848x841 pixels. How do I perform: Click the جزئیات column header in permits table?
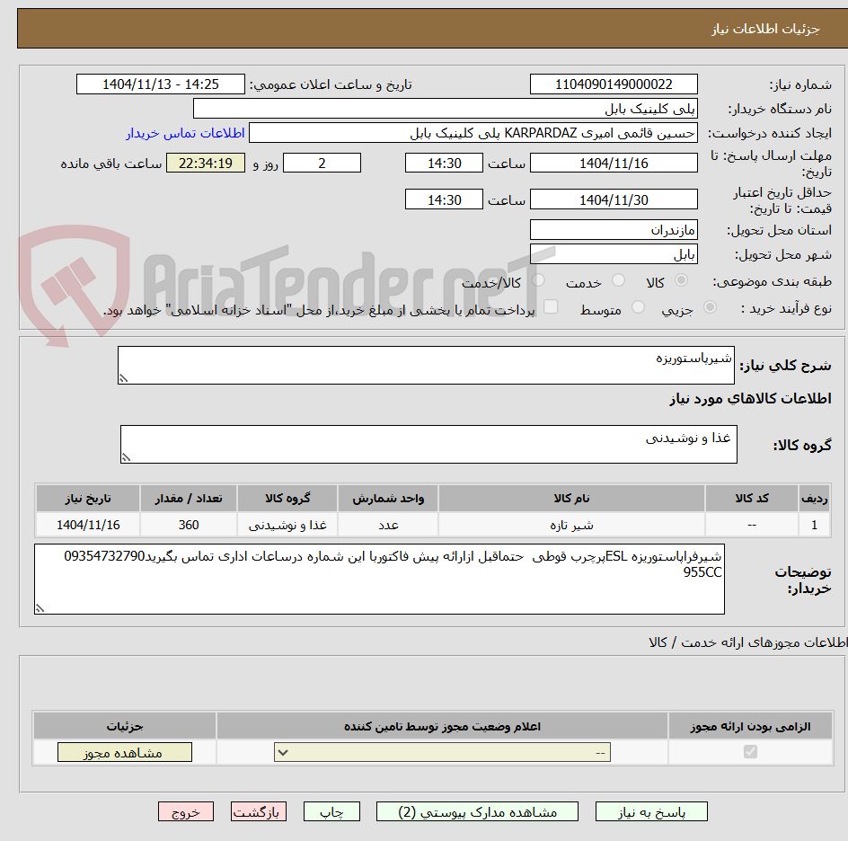(125, 726)
